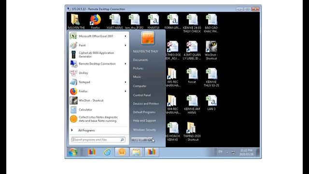Select 005-REC NHAN HA... folder shortcut
Image resolution: width=309 pixels, height=174 pixels.
pos(173,77)
